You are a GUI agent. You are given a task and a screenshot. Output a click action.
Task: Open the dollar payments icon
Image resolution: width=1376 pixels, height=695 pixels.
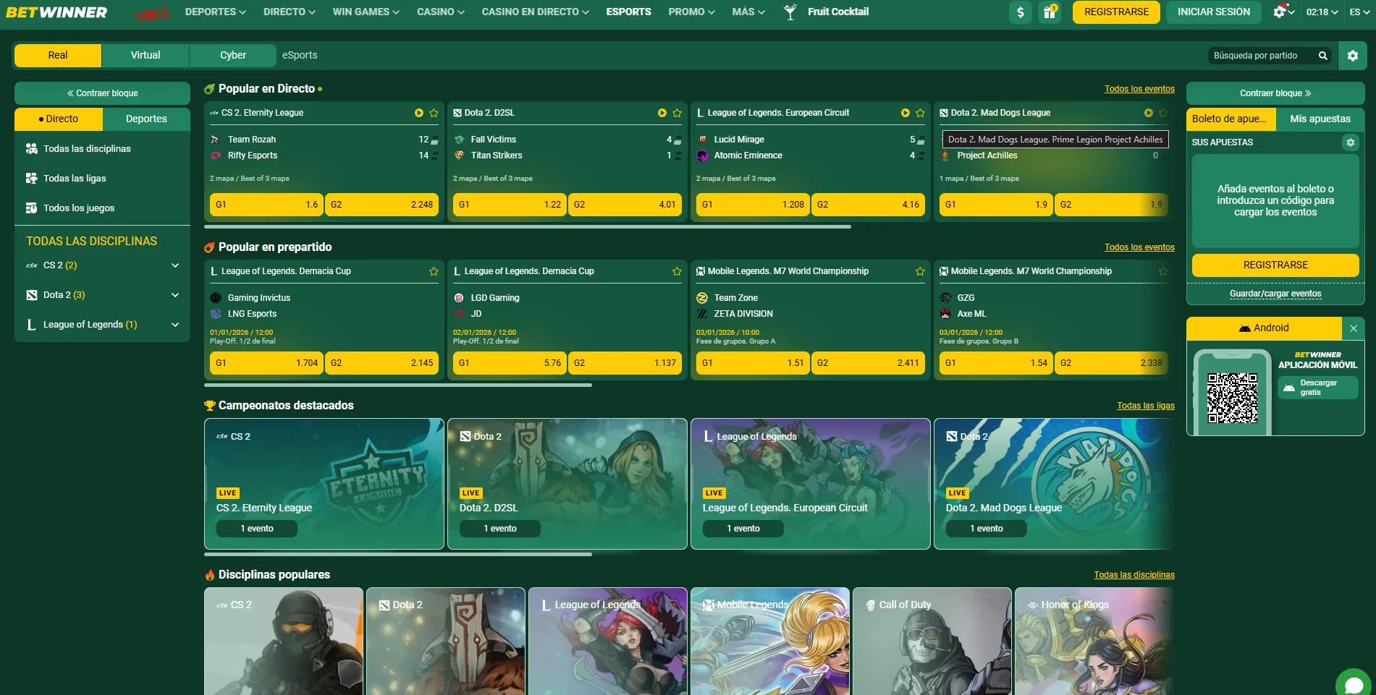tap(1020, 12)
